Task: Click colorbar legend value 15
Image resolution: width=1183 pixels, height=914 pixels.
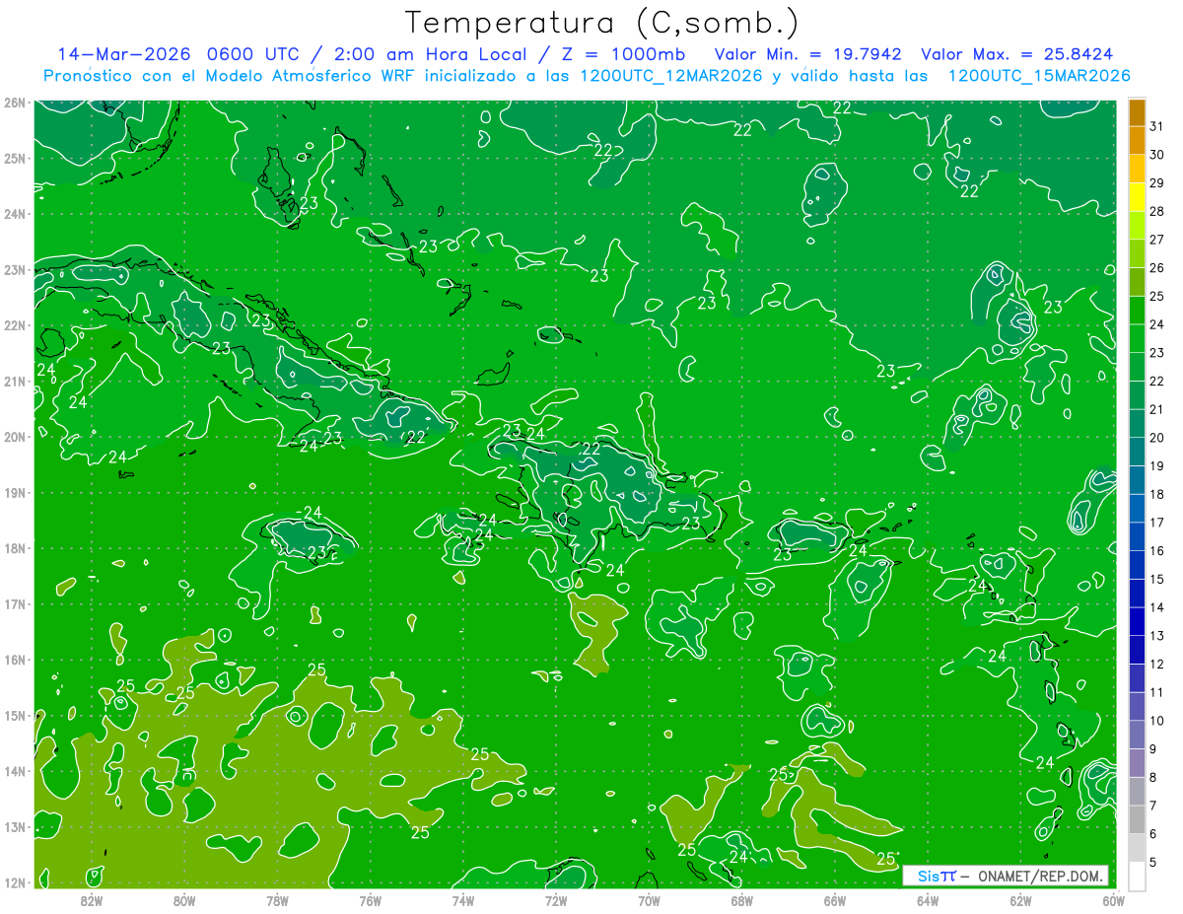Action: tap(1156, 579)
